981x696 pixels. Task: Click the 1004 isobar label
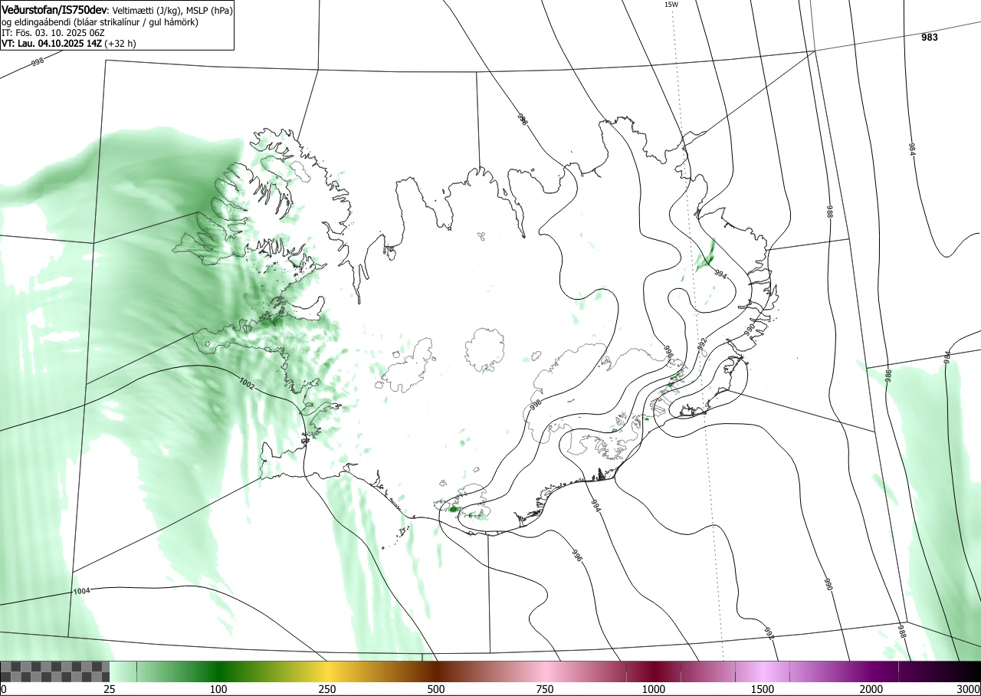pos(81,591)
